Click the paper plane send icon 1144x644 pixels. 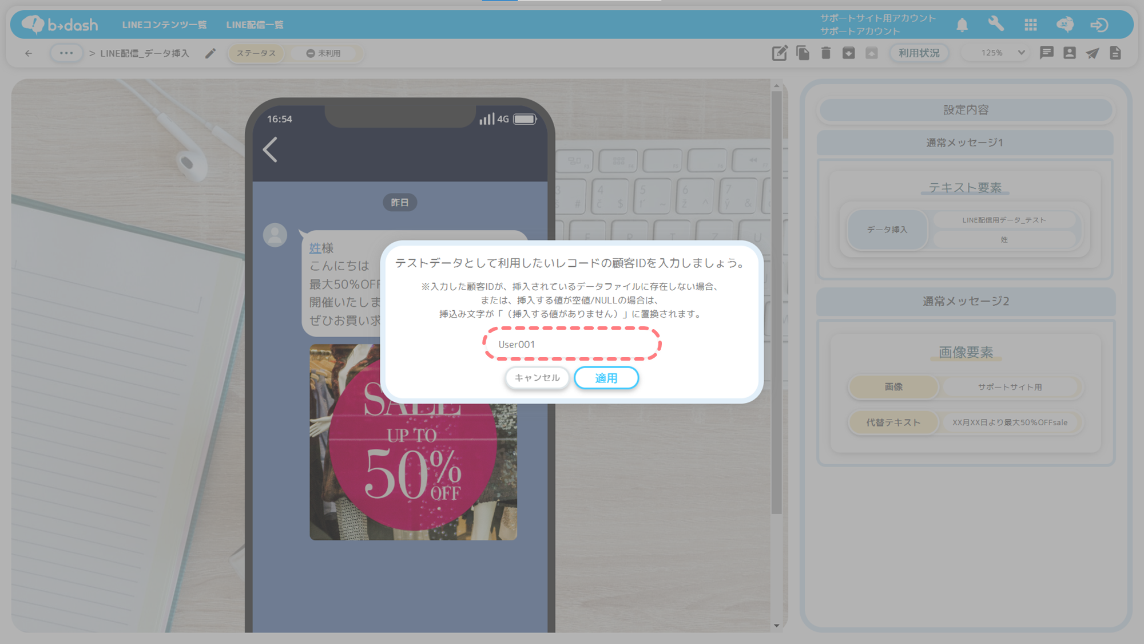[x=1093, y=53]
